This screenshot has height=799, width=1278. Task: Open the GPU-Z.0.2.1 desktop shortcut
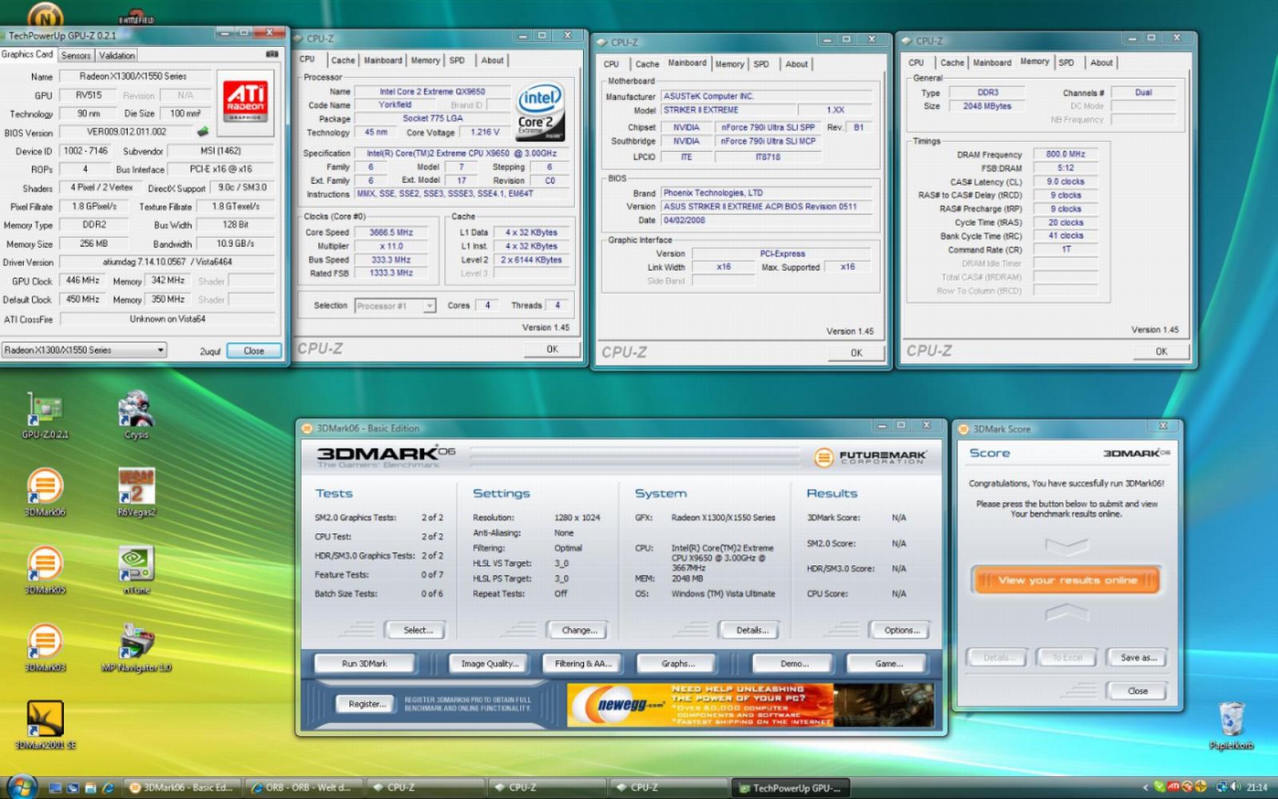click(x=45, y=415)
